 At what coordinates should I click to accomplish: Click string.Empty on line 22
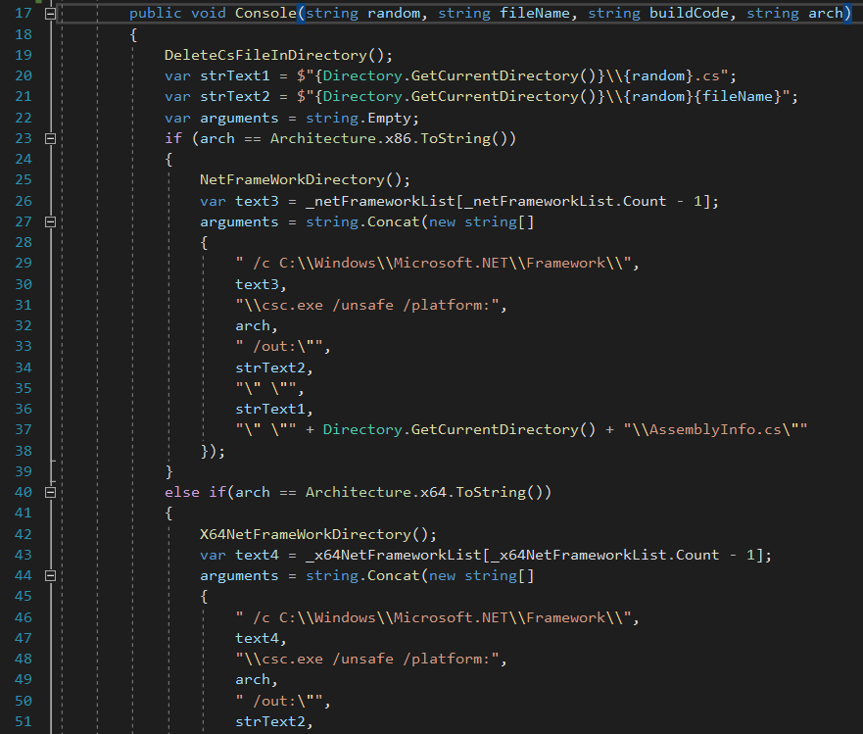coord(359,118)
